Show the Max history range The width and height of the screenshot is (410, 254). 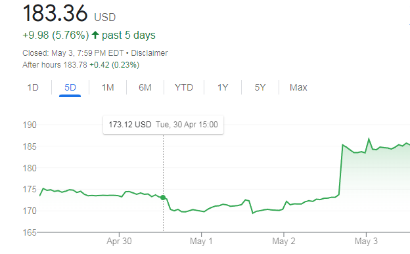point(298,87)
